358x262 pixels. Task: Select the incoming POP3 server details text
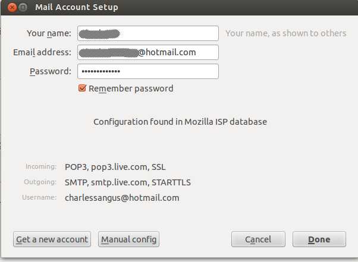coord(115,167)
